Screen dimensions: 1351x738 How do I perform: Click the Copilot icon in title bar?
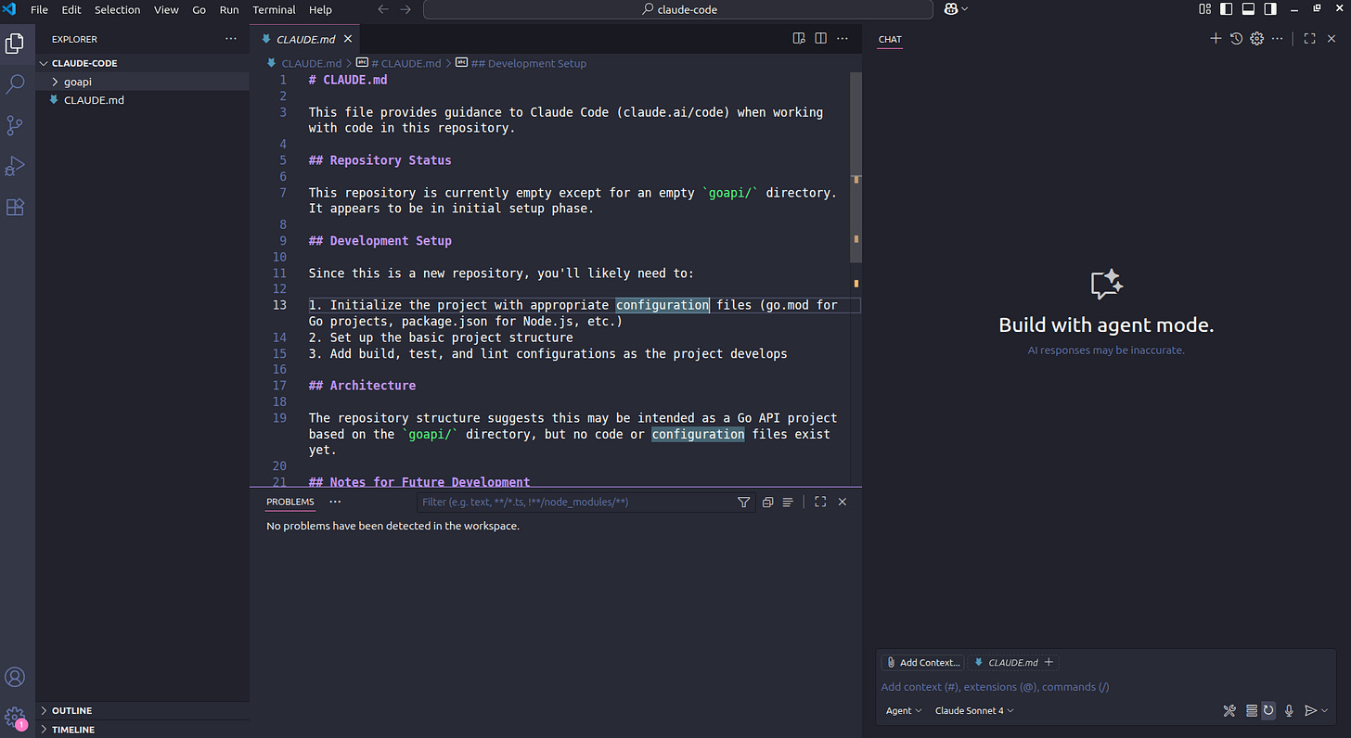[951, 9]
